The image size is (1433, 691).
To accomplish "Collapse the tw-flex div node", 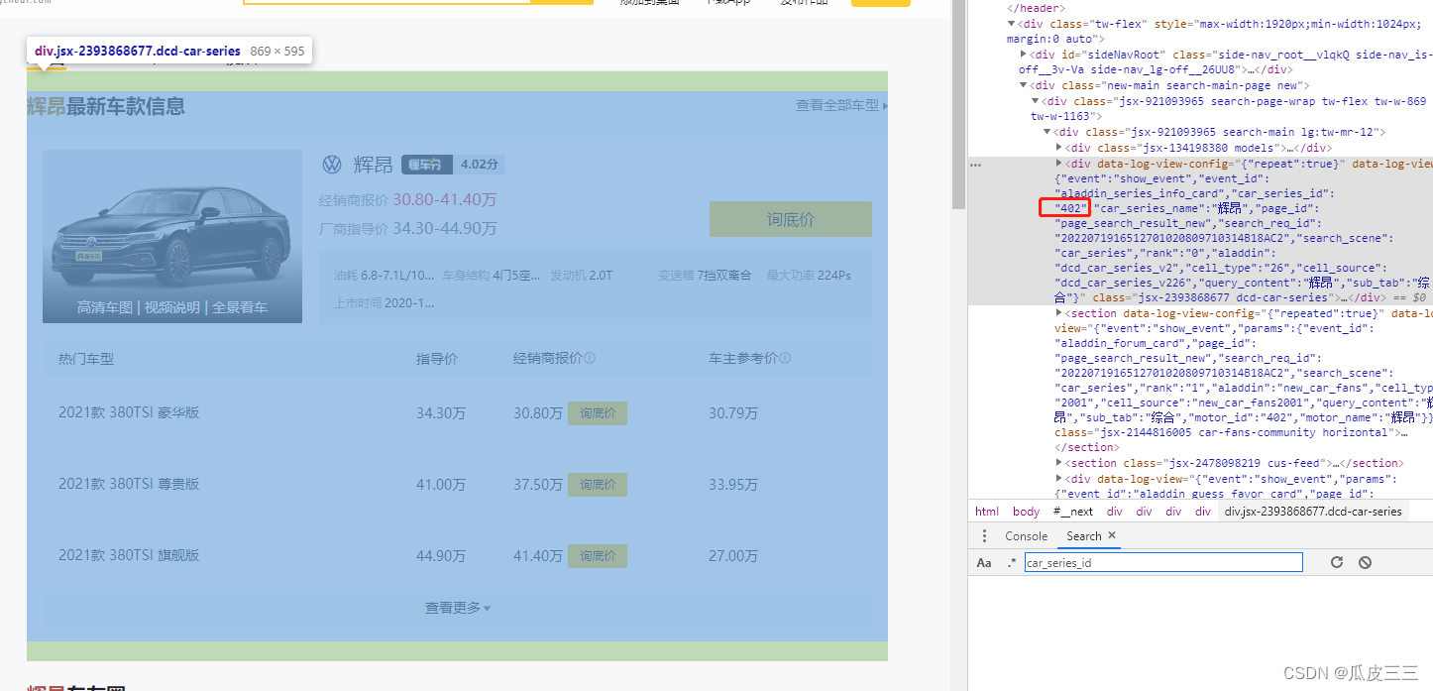I will click(x=1011, y=24).
